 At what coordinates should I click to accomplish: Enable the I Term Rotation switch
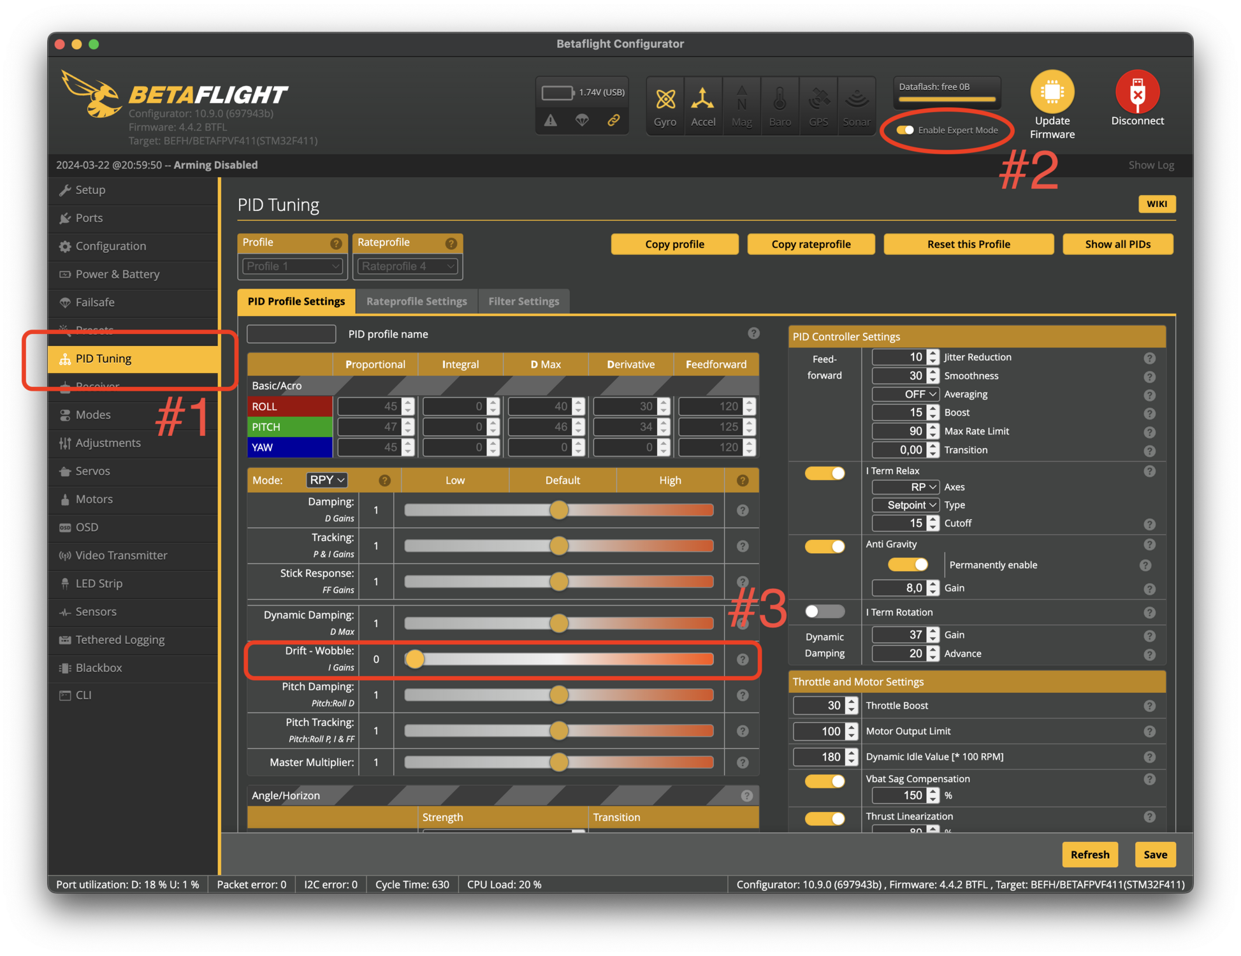tap(825, 612)
